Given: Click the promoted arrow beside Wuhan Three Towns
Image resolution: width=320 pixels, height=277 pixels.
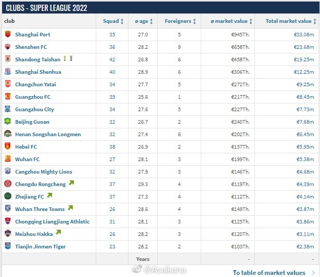Looking at the screenshot, I should point(70,208).
